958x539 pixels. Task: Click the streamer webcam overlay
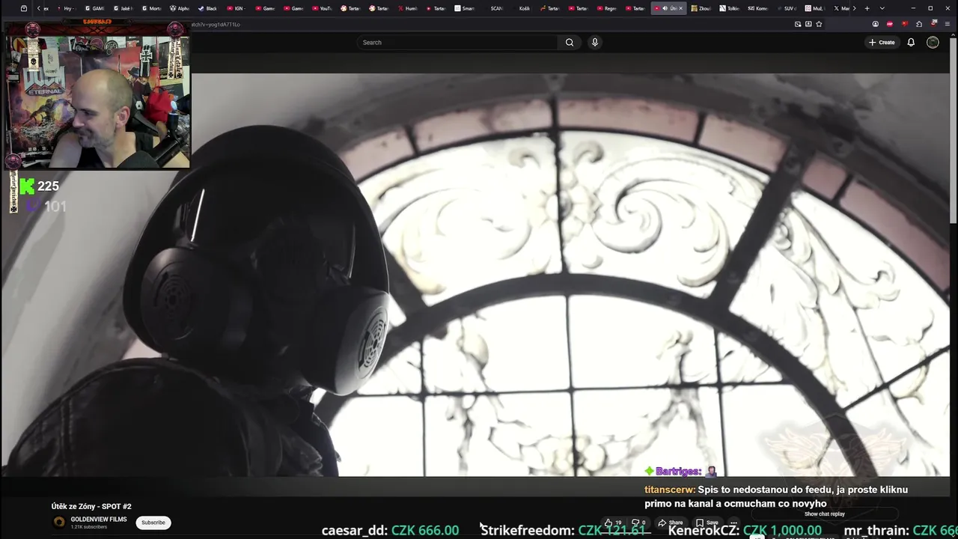pyautogui.click(x=98, y=95)
